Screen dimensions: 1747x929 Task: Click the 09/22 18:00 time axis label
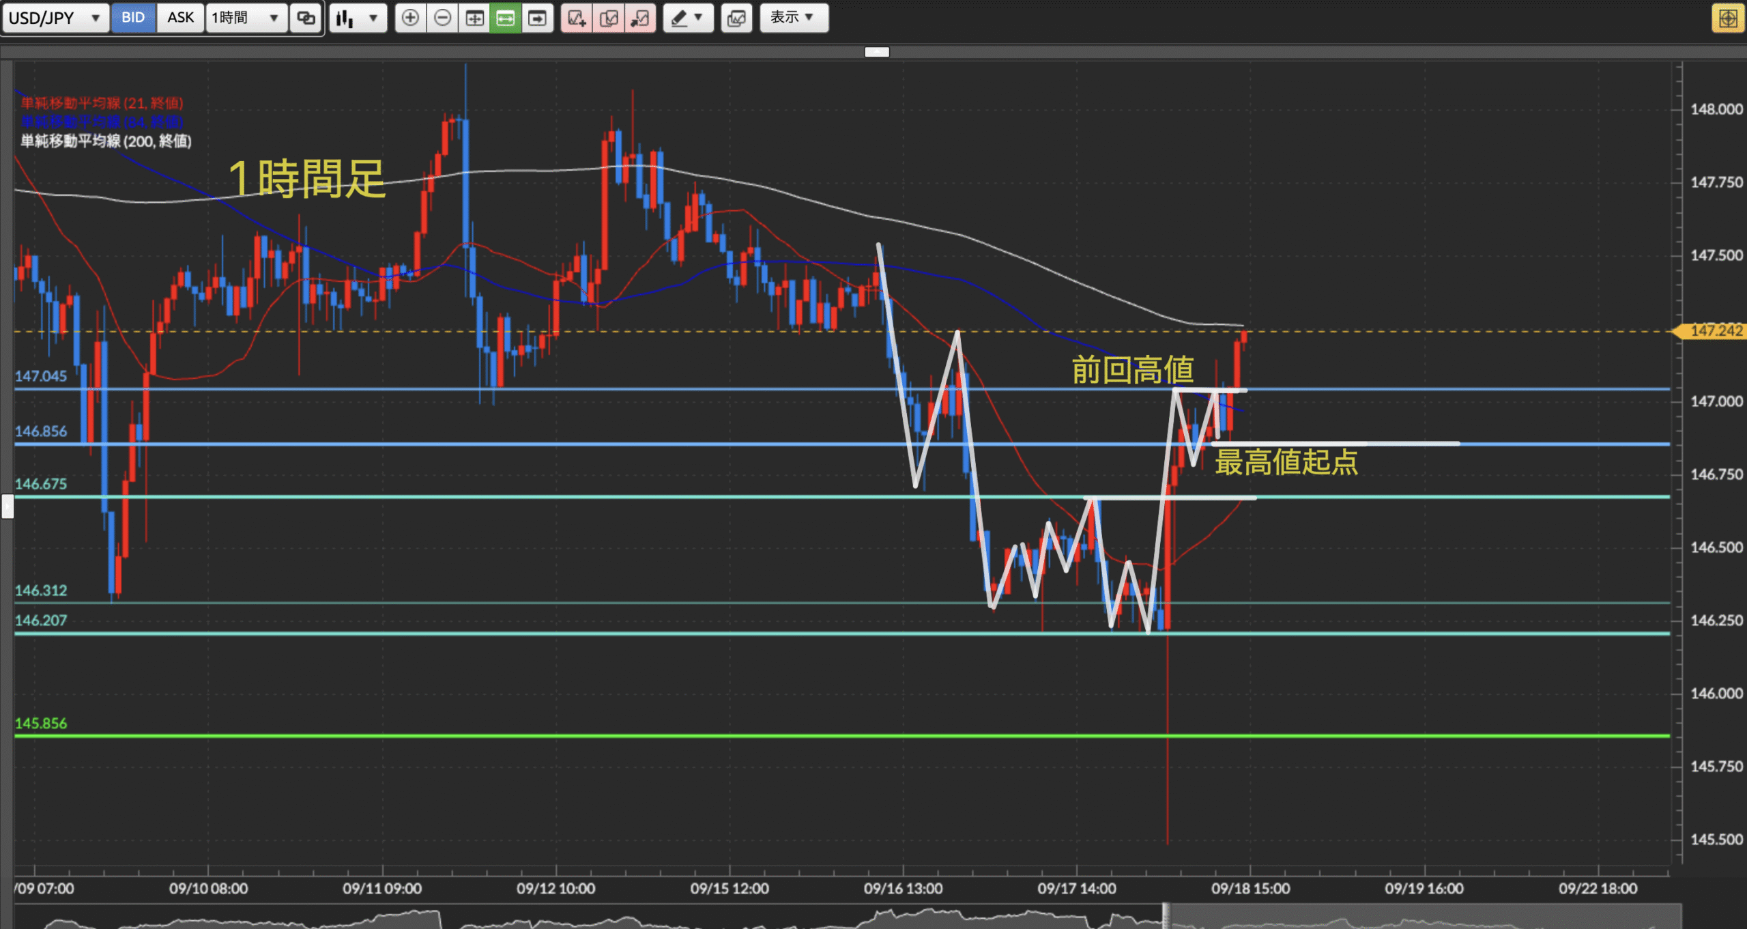pyautogui.click(x=1598, y=889)
